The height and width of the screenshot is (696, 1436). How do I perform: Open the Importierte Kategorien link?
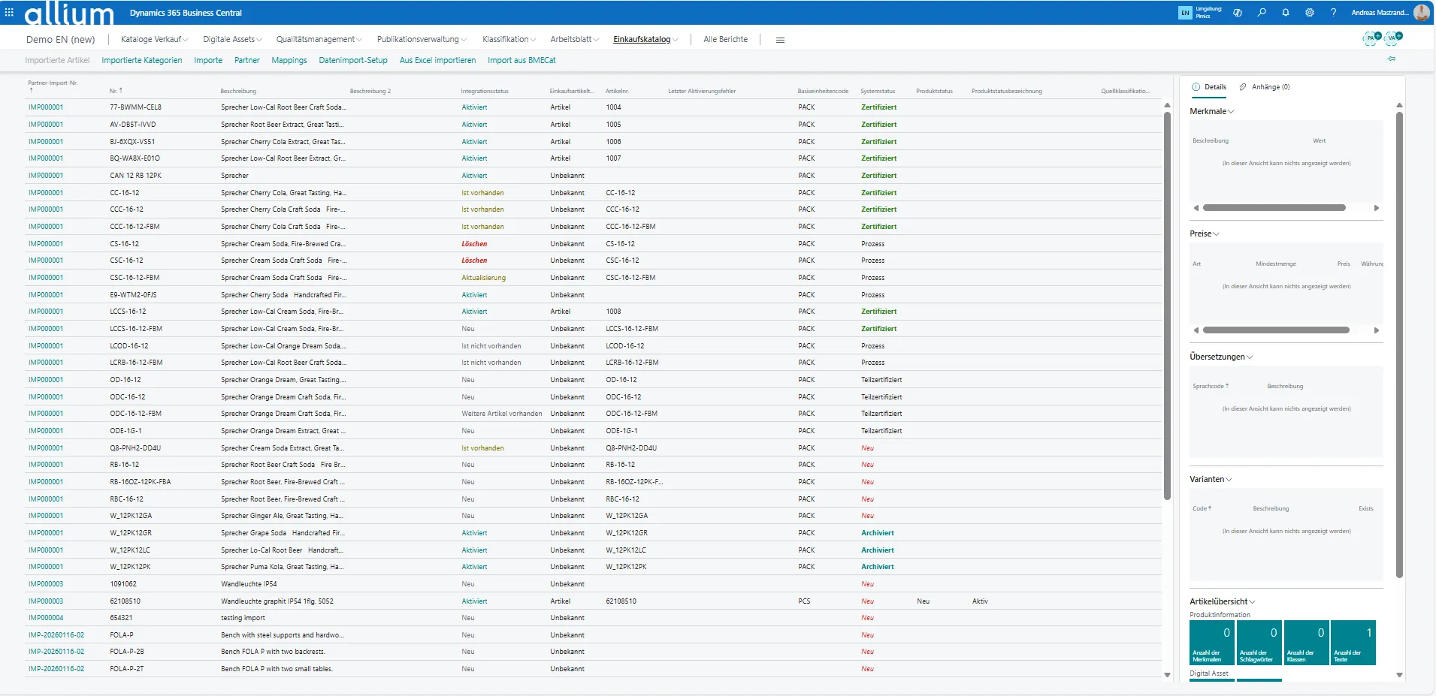tap(141, 60)
